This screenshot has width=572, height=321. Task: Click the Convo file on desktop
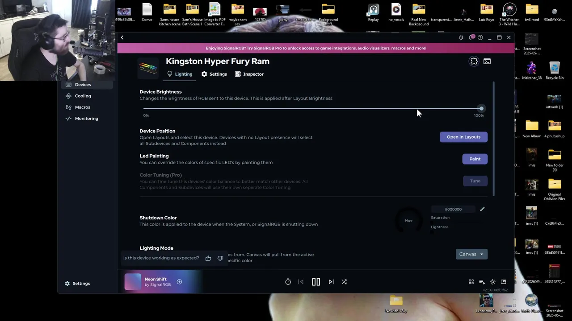pos(147,12)
